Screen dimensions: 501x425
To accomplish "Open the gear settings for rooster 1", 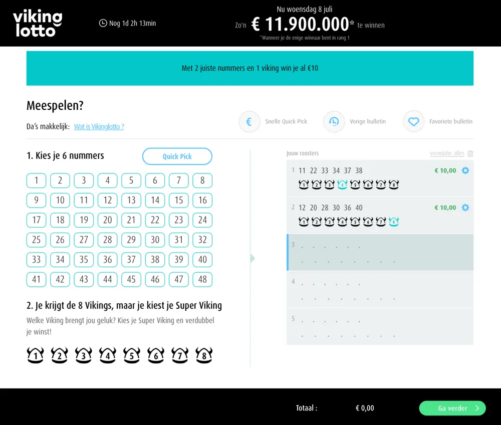I will pos(465,170).
